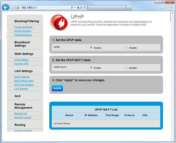This screenshot has width=176, height=143.
Task: Click the refresh page icon
Action: pos(82,8)
